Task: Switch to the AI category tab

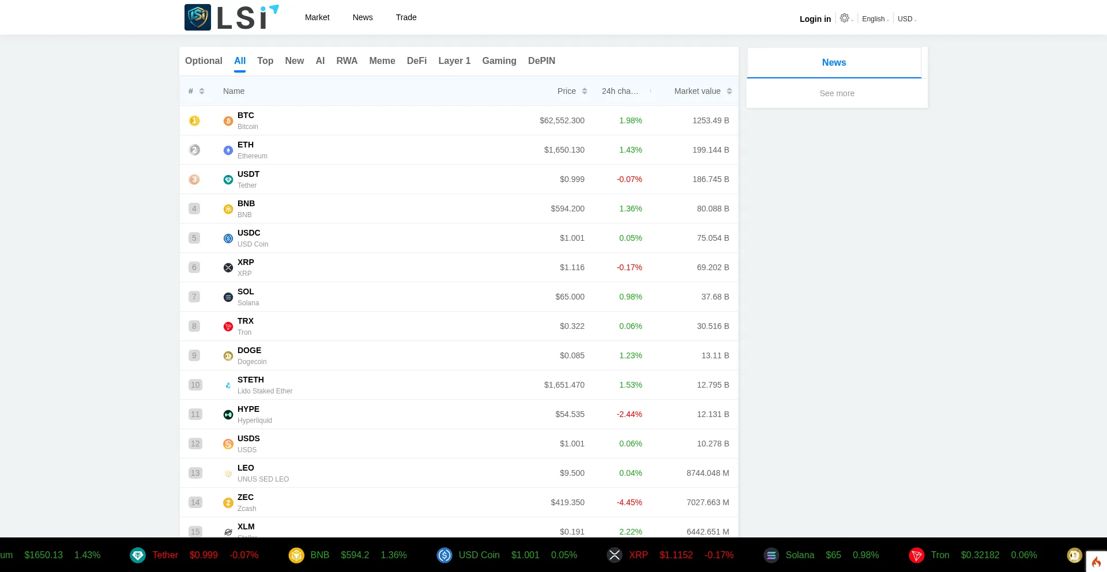Action: 321,61
